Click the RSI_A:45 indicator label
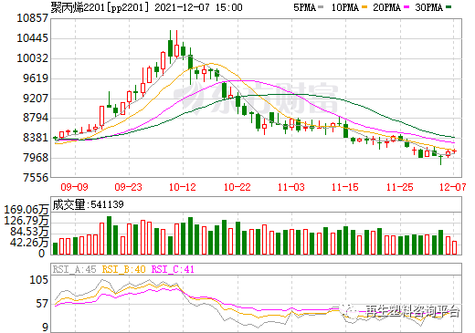The width and height of the screenshot is (475, 333). (x=74, y=269)
